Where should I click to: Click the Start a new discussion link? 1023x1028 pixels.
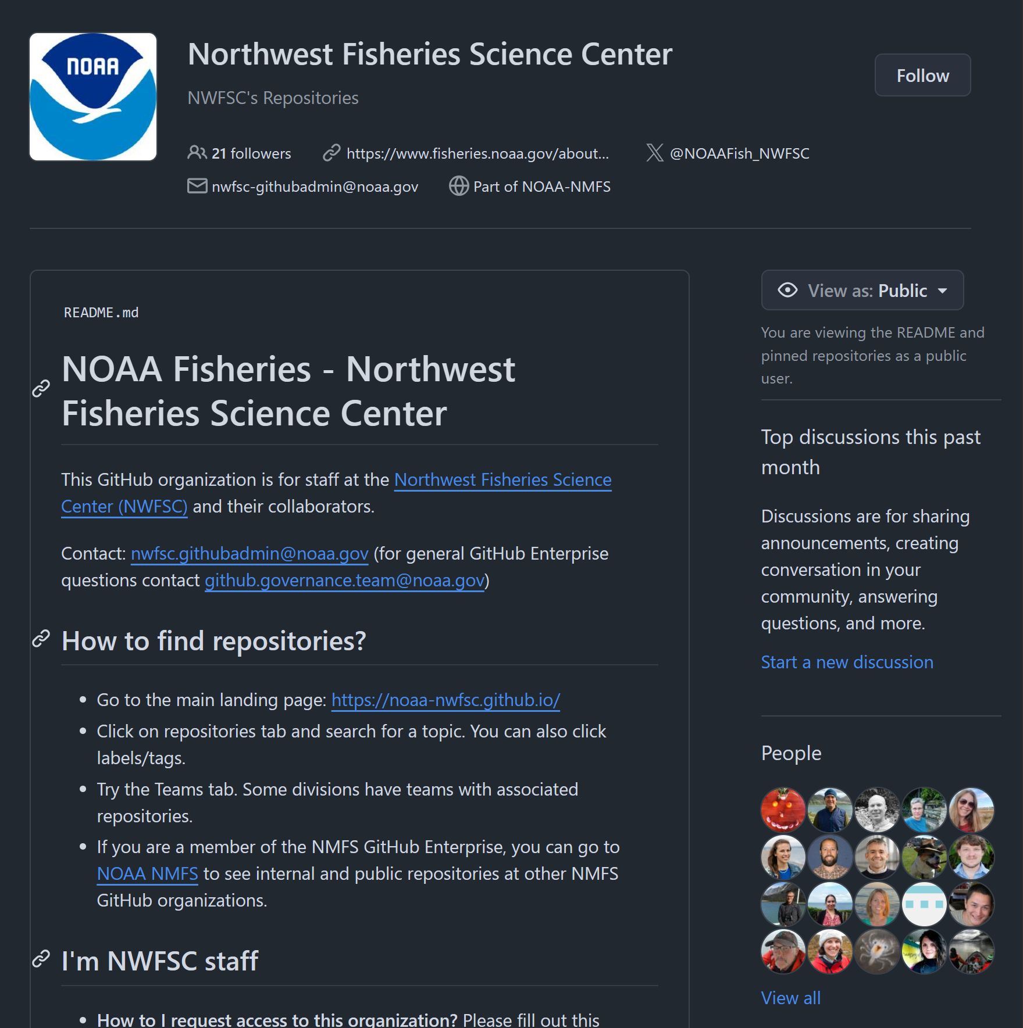(847, 662)
